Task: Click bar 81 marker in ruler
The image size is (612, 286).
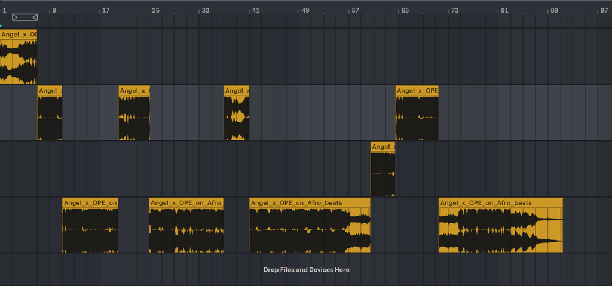Action: [504, 11]
